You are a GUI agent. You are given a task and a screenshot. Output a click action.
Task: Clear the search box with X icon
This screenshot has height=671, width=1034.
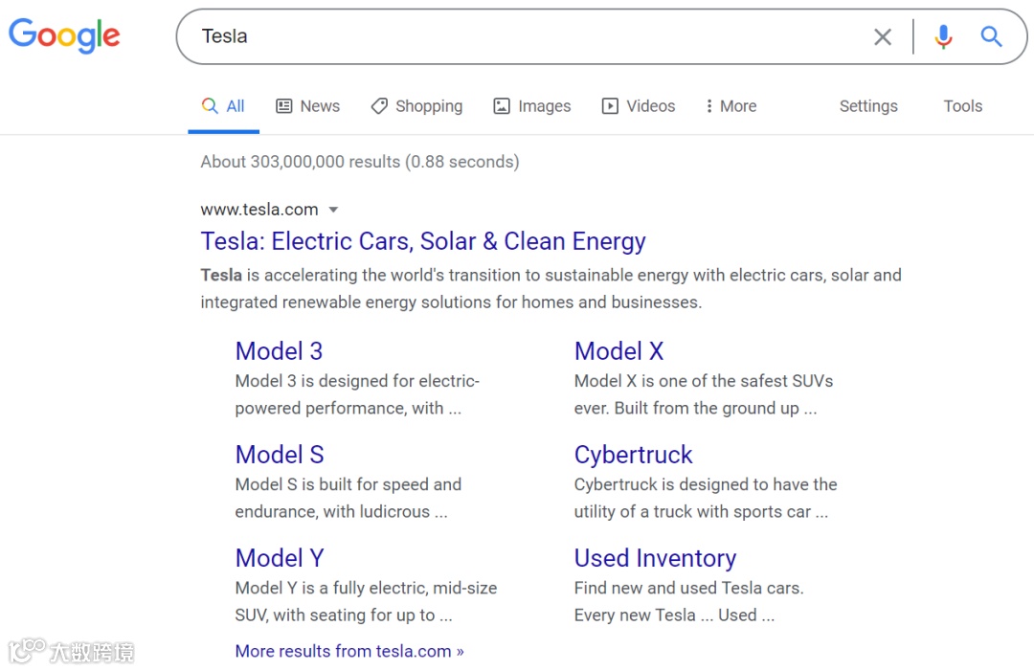[x=883, y=37]
